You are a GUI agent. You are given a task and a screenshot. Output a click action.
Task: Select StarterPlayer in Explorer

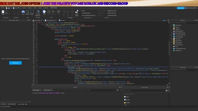tap(179, 43)
